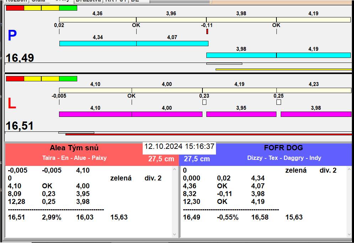Click the green start light in the P lane

point(68,8)
